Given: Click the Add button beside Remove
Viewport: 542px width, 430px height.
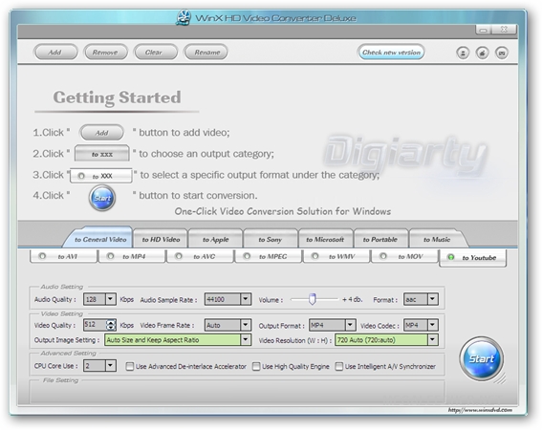Looking at the screenshot, I should [x=55, y=53].
